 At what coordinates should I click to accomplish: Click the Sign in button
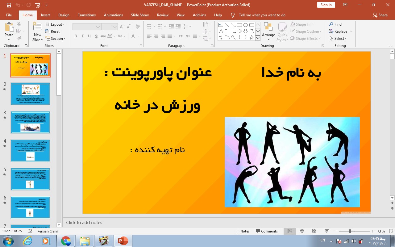[326, 5]
